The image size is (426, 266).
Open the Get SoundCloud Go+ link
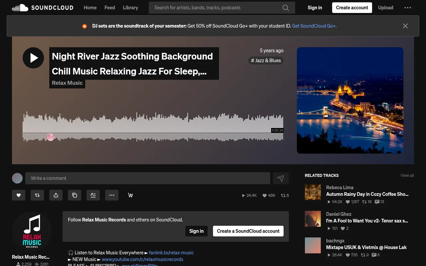click(315, 26)
